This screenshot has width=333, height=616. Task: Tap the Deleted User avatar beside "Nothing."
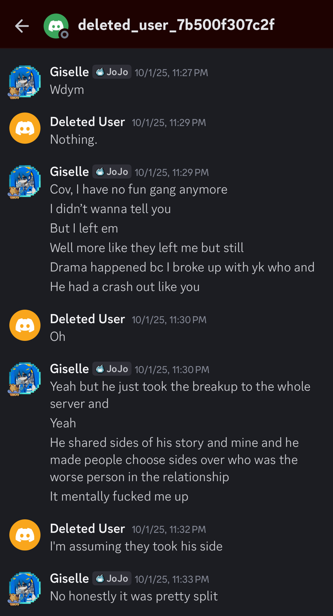[x=25, y=128]
